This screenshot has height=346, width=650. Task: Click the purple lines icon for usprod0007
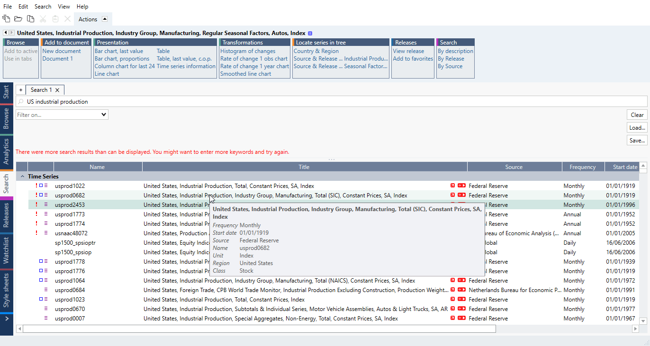click(46, 318)
